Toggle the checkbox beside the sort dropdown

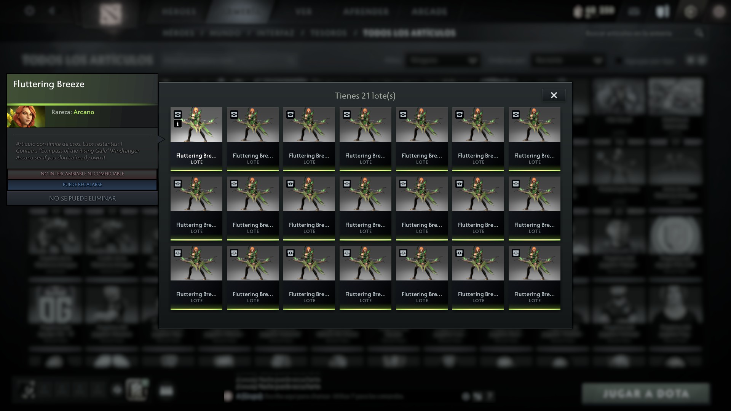click(x=619, y=61)
